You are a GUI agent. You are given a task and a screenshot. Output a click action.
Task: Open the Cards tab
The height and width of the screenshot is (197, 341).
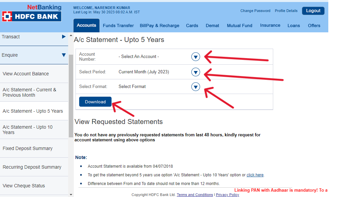pos(192,26)
